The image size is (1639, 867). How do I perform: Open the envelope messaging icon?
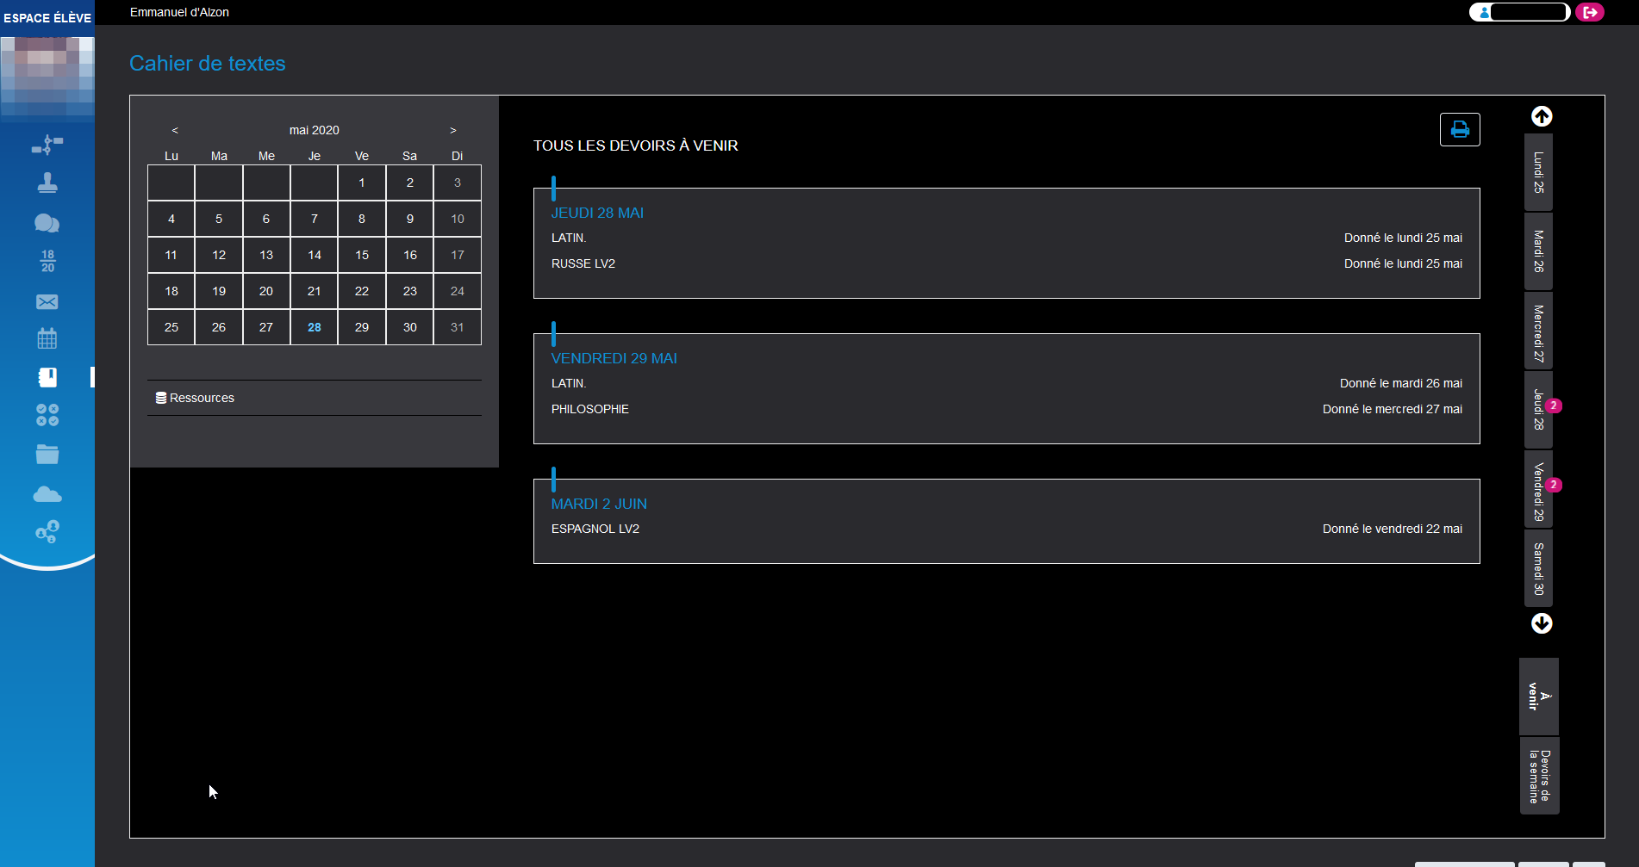pos(47,301)
